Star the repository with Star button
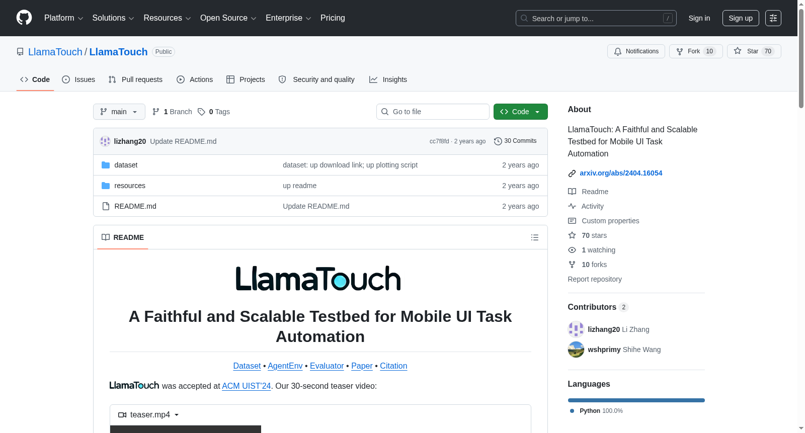805x433 pixels. click(754, 51)
